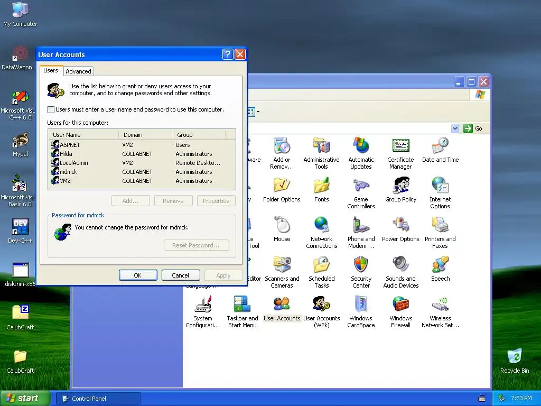This screenshot has width=541, height=406.
Task: Open Windows CardSpace icon
Action: click(x=361, y=312)
